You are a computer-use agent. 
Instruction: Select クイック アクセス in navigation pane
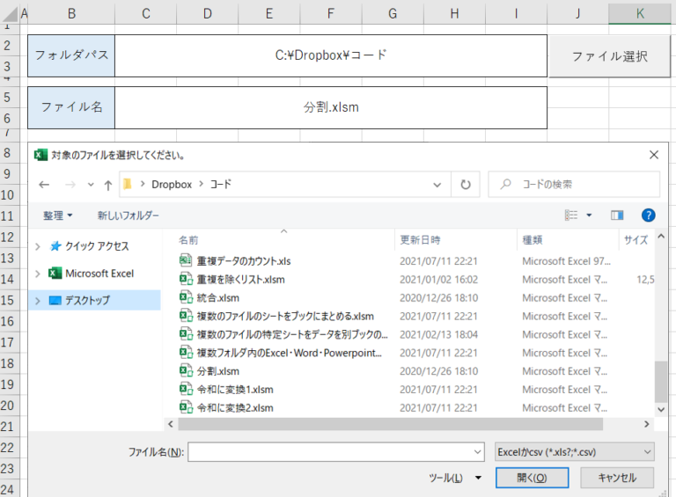click(97, 246)
